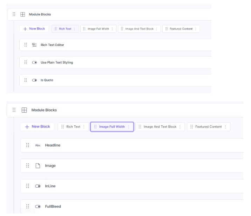Viewport: 251px width, 216px height.
Task: Click the Abc icon next to Headline
Action: (38, 145)
